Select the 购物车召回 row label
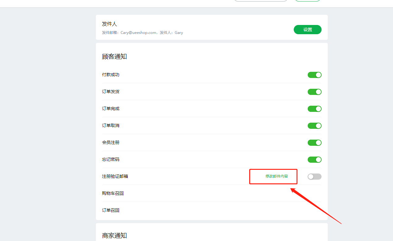The image size is (393, 241). click(x=113, y=194)
